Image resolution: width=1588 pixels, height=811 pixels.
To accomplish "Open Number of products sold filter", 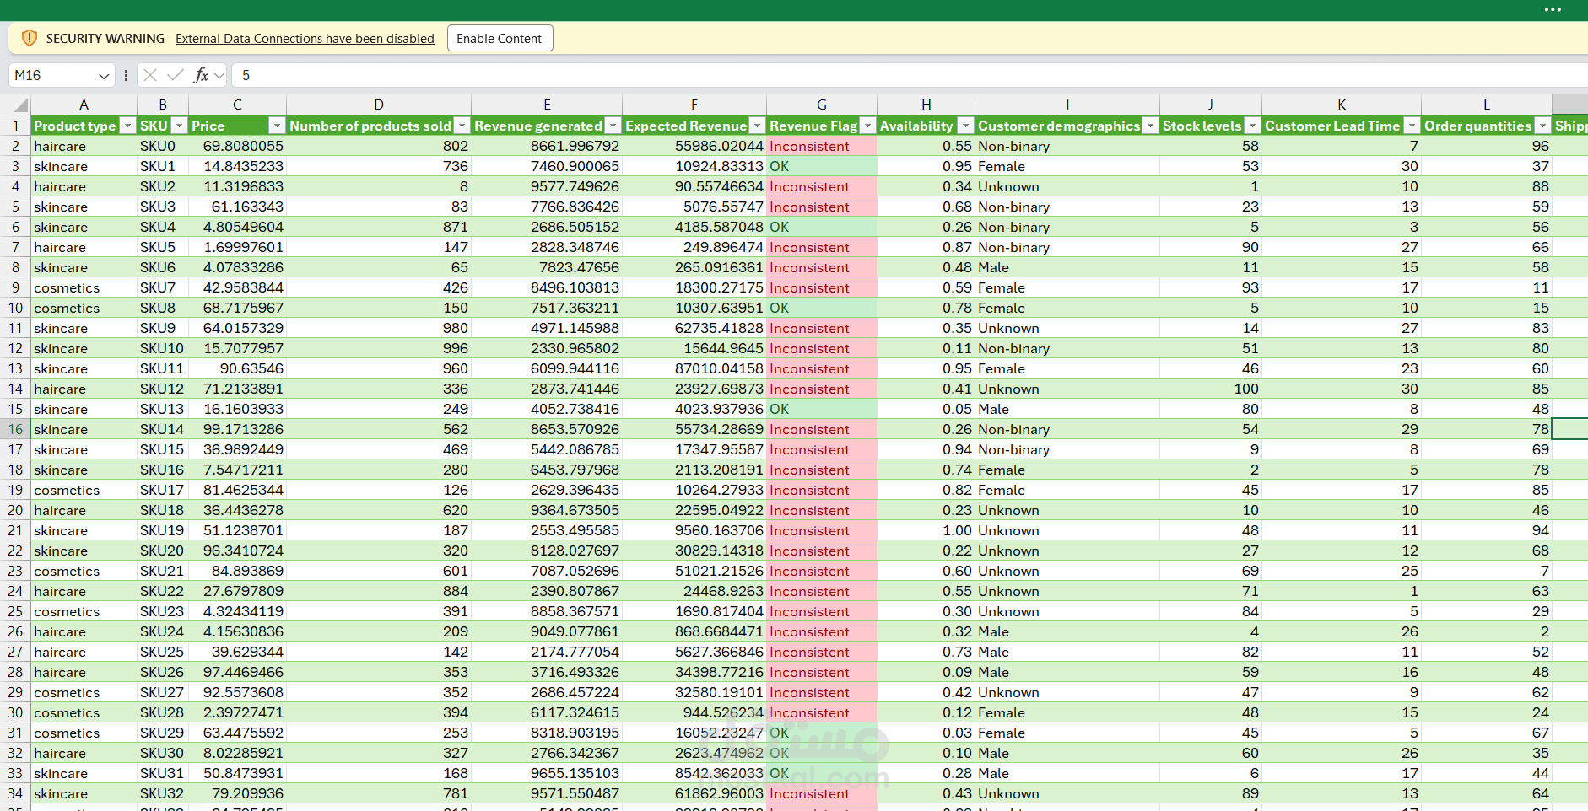I will pos(462,126).
